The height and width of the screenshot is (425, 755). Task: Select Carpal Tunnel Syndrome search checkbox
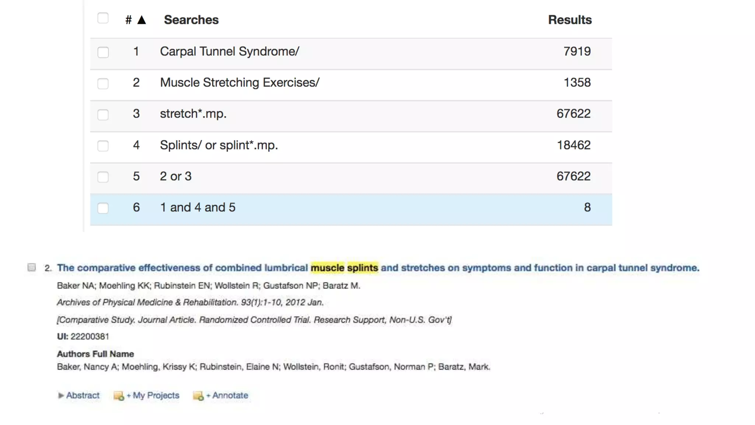(103, 52)
